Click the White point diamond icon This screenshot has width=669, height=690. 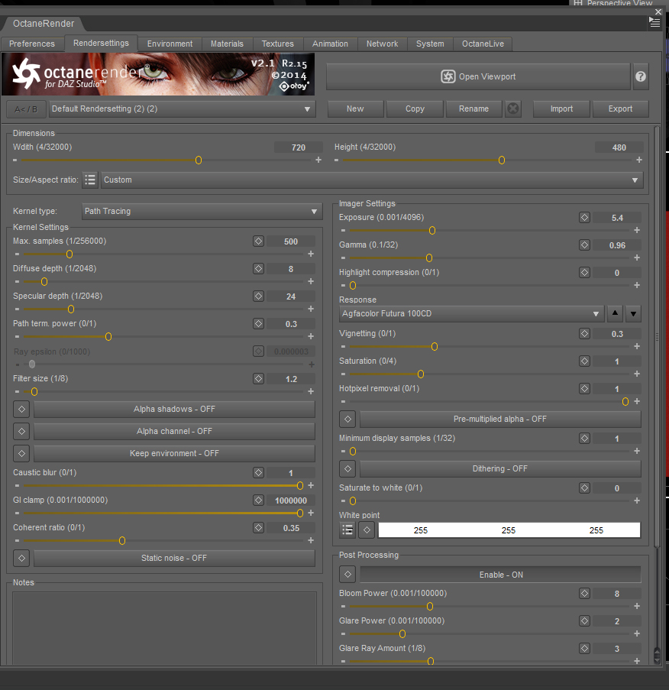(x=367, y=530)
